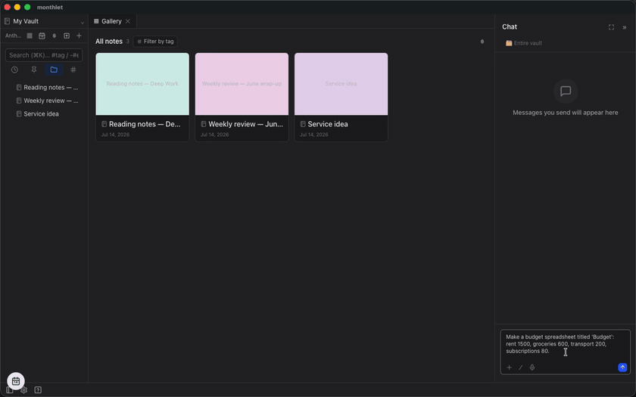Show tags view via hash icon
636x397 pixels.
73,70
